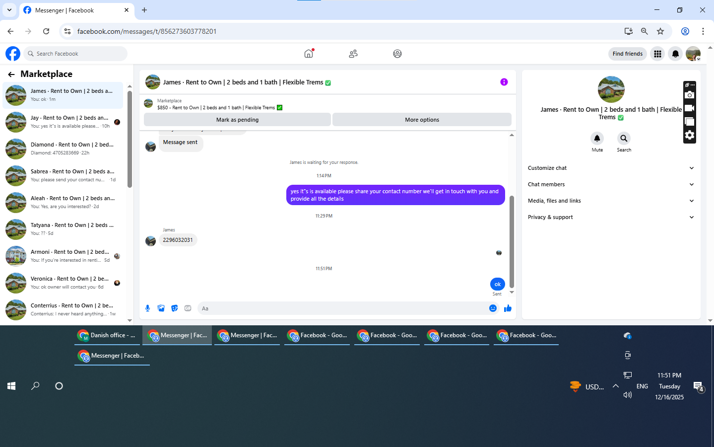The image size is (714, 447).
Task: Open the Conterrius conversation
Action: [63, 310]
